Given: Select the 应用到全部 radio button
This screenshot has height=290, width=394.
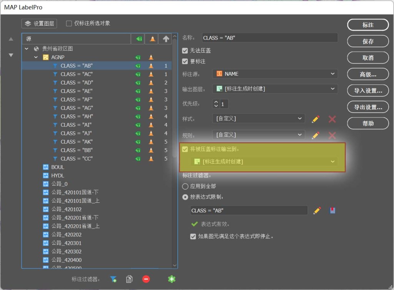Looking at the screenshot, I should [185, 186].
